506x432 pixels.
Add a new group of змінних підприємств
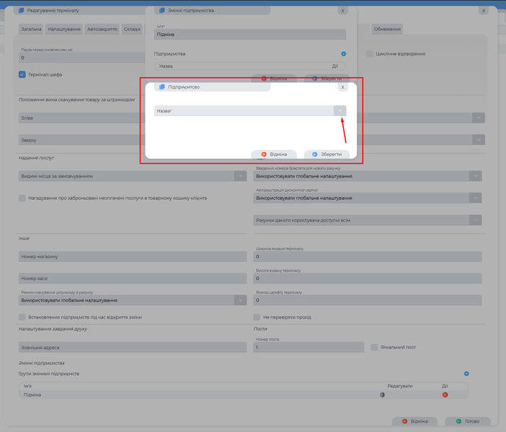(466, 374)
